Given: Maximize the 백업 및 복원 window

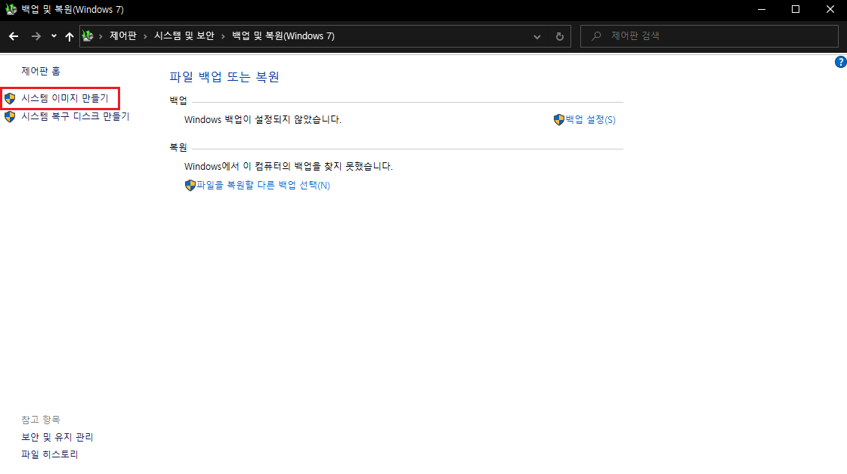Looking at the screenshot, I should (796, 9).
